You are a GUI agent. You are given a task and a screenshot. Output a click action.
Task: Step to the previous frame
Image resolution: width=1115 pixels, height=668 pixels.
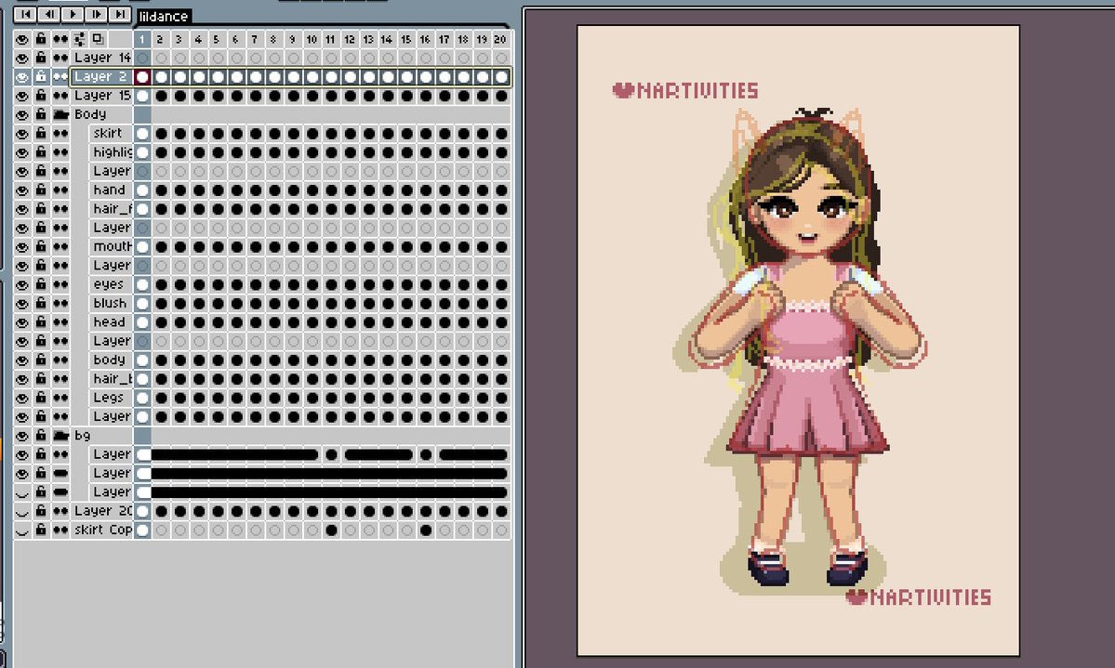[49, 14]
